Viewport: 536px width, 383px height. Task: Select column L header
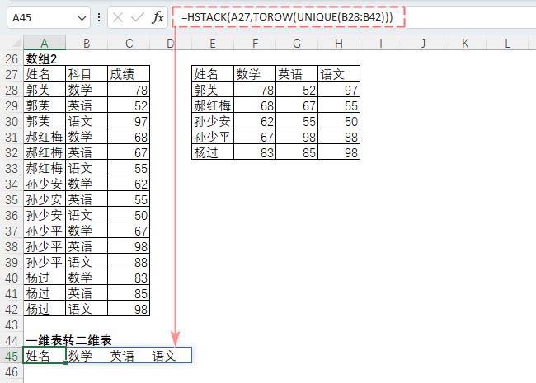point(506,42)
